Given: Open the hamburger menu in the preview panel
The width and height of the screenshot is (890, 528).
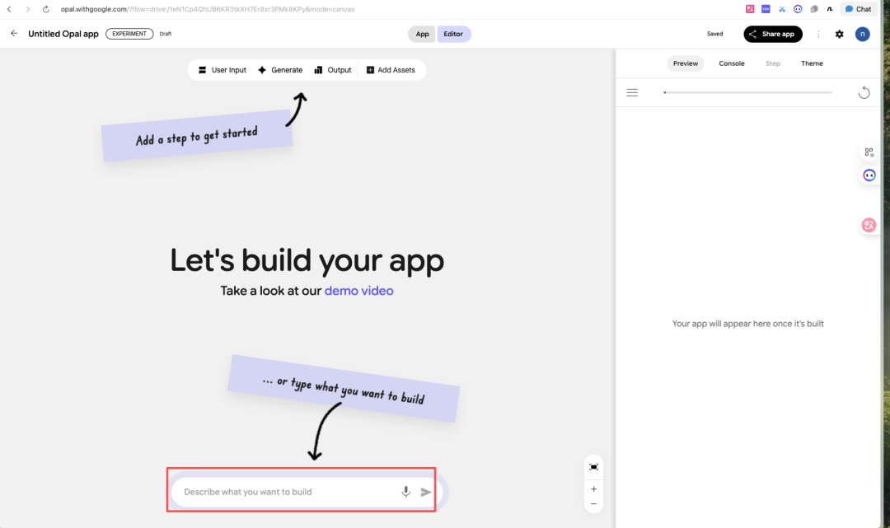Looking at the screenshot, I should click(x=632, y=92).
